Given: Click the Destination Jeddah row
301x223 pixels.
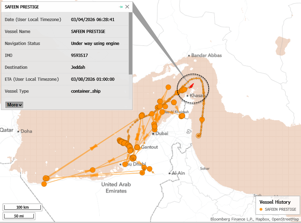Looking at the screenshot, I should (66, 67).
